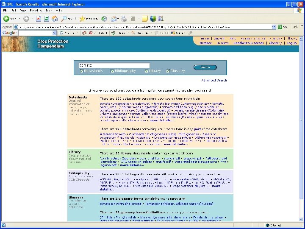
Task: Click the scrollbar up arrow
Action: coord(301,39)
